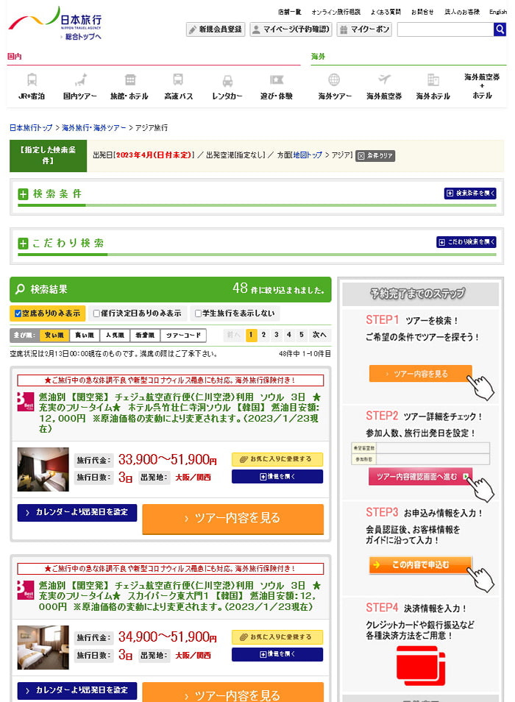Viewport: 515px width, 702px height.
Task: Expand the こだわり検索 panel
Action: click(x=466, y=242)
